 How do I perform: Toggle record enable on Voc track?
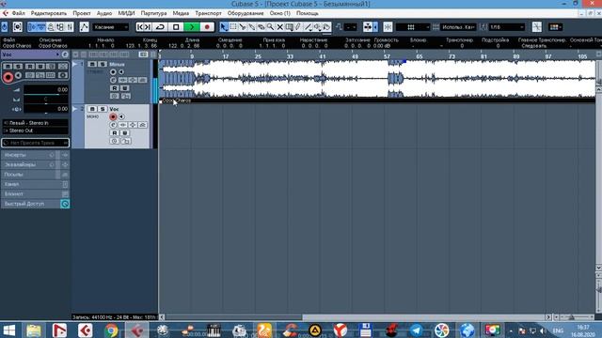(113, 116)
